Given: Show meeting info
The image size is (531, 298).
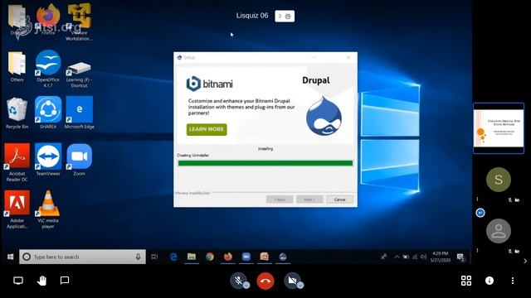Looking at the screenshot, I should [x=490, y=281].
